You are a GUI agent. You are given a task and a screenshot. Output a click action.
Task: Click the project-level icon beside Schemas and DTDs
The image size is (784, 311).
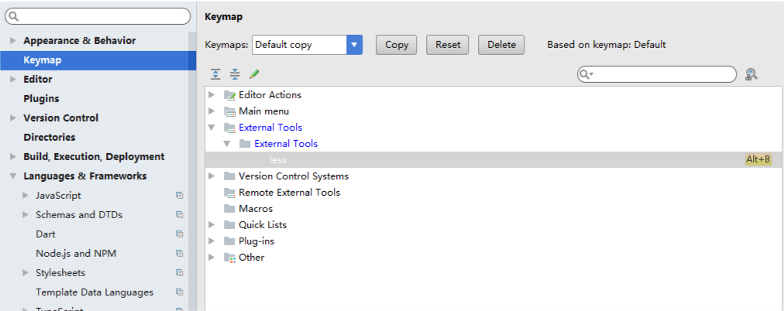click(x=180, y=214)
